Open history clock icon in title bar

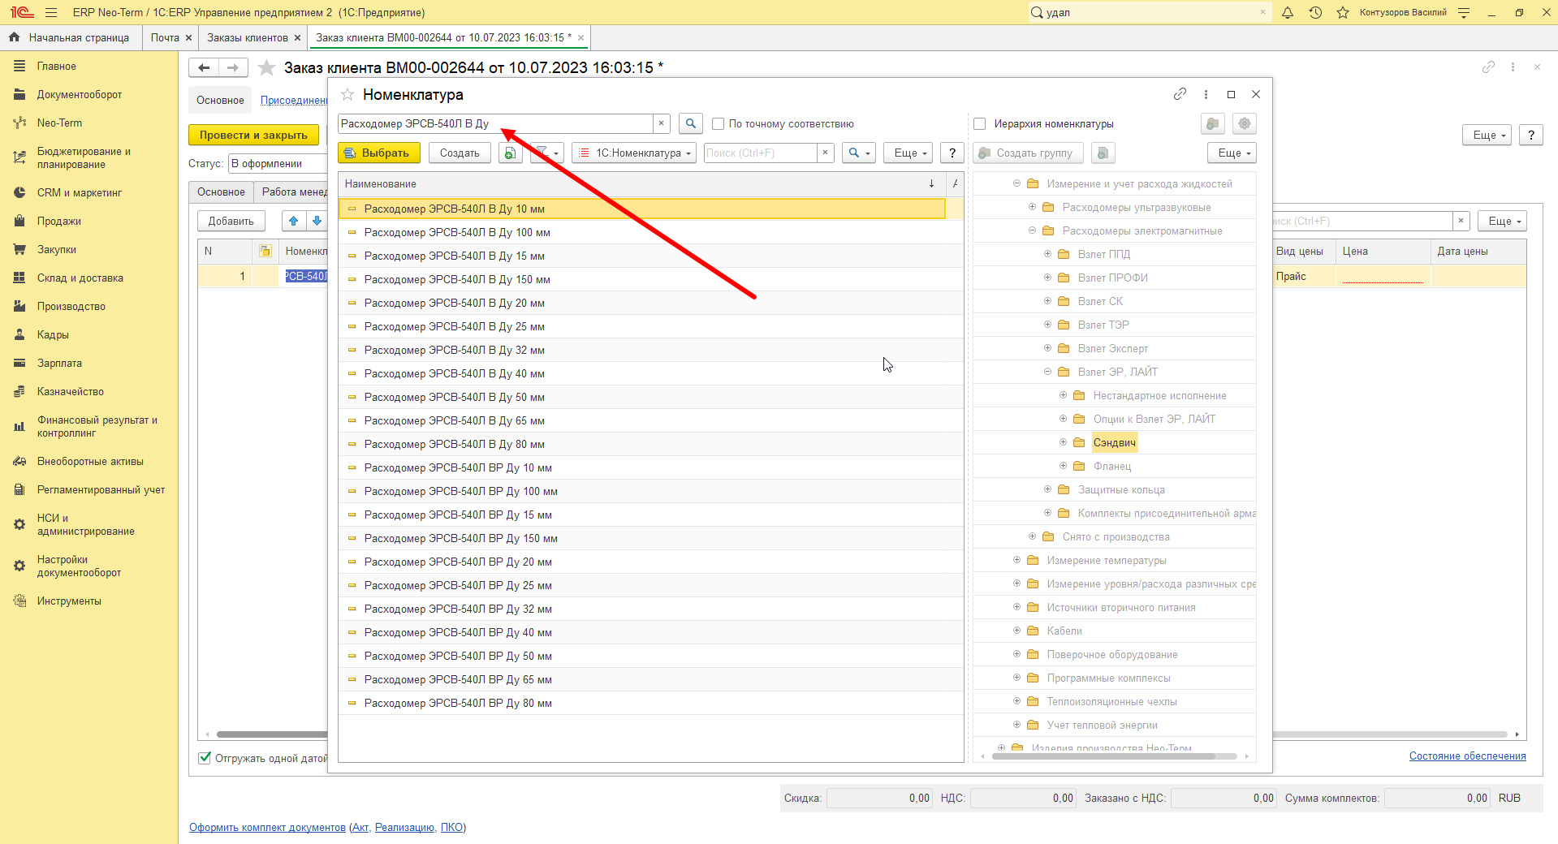pyautogui.click(x=1315, y=12)
